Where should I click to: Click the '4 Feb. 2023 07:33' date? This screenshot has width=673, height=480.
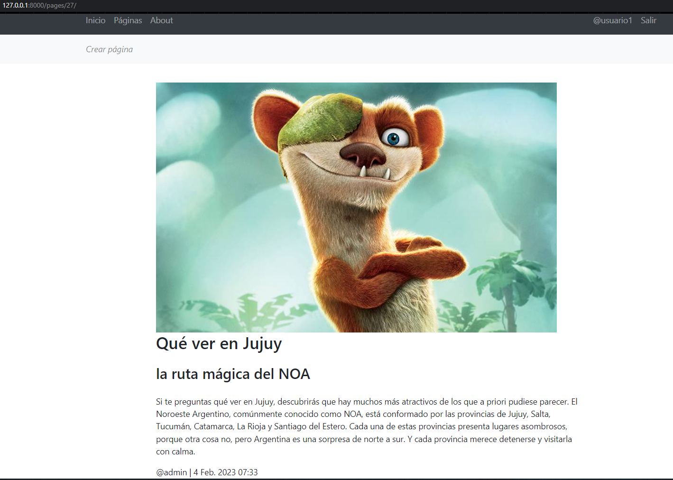click(x=226, y=472)
